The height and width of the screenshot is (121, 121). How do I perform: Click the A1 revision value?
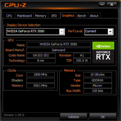(82, 55)
